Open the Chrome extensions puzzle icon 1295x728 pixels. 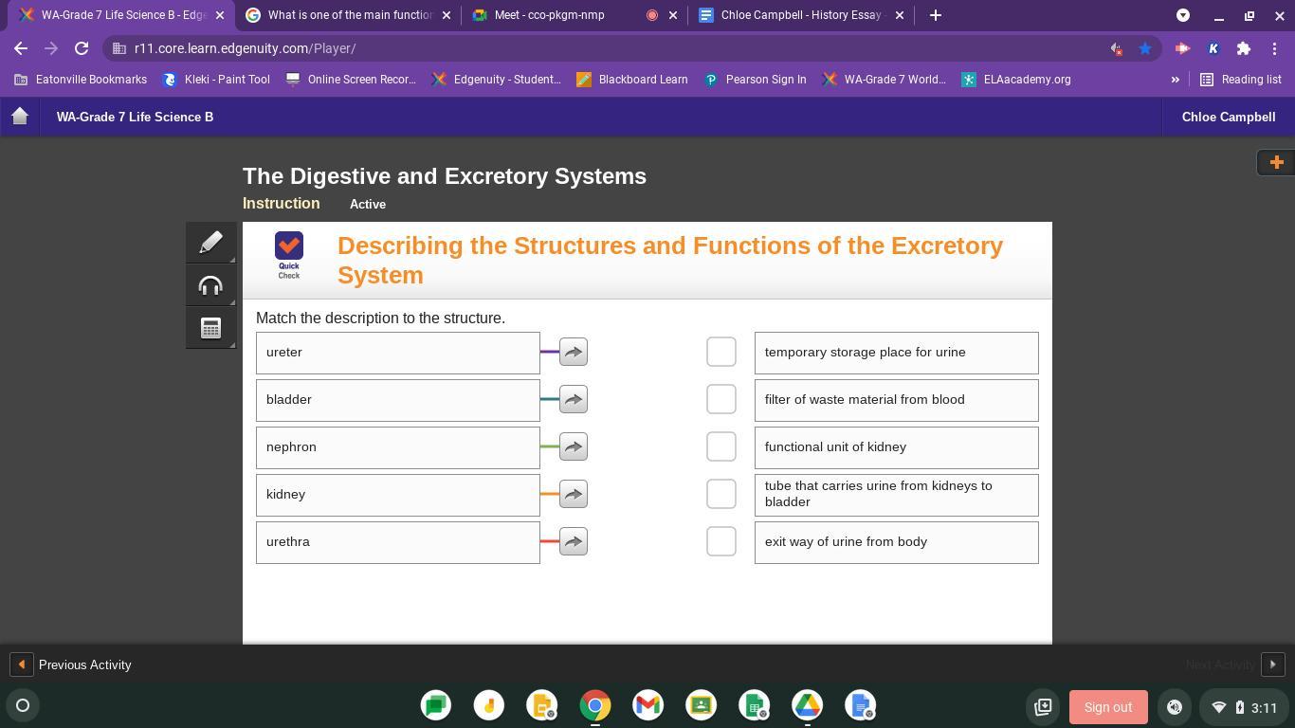tap(1244, 48)
